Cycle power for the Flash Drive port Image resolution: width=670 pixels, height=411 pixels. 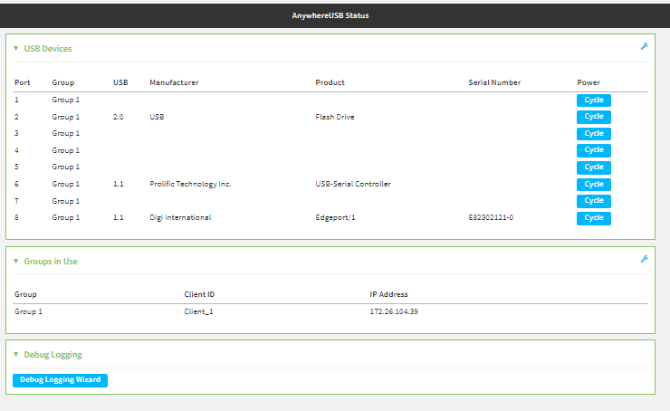coord(594,117)
